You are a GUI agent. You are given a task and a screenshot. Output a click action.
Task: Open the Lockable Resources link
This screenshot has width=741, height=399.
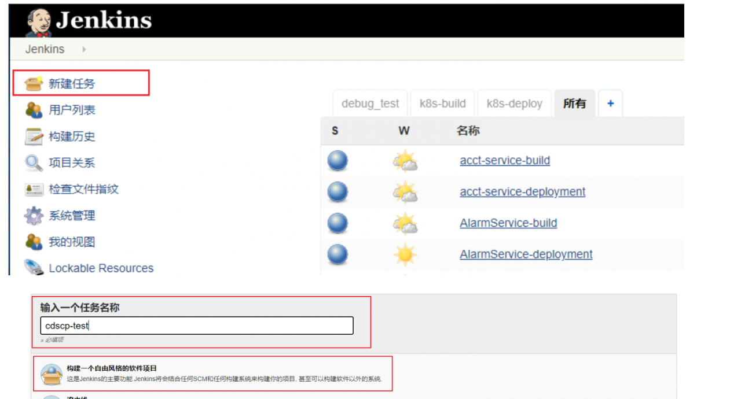[x=101, y=268]
